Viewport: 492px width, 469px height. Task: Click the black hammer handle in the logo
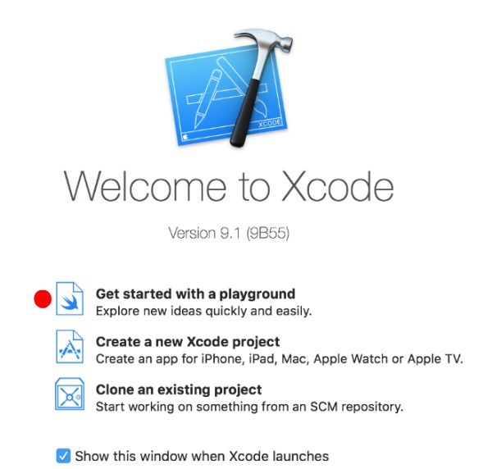(246, 113)
